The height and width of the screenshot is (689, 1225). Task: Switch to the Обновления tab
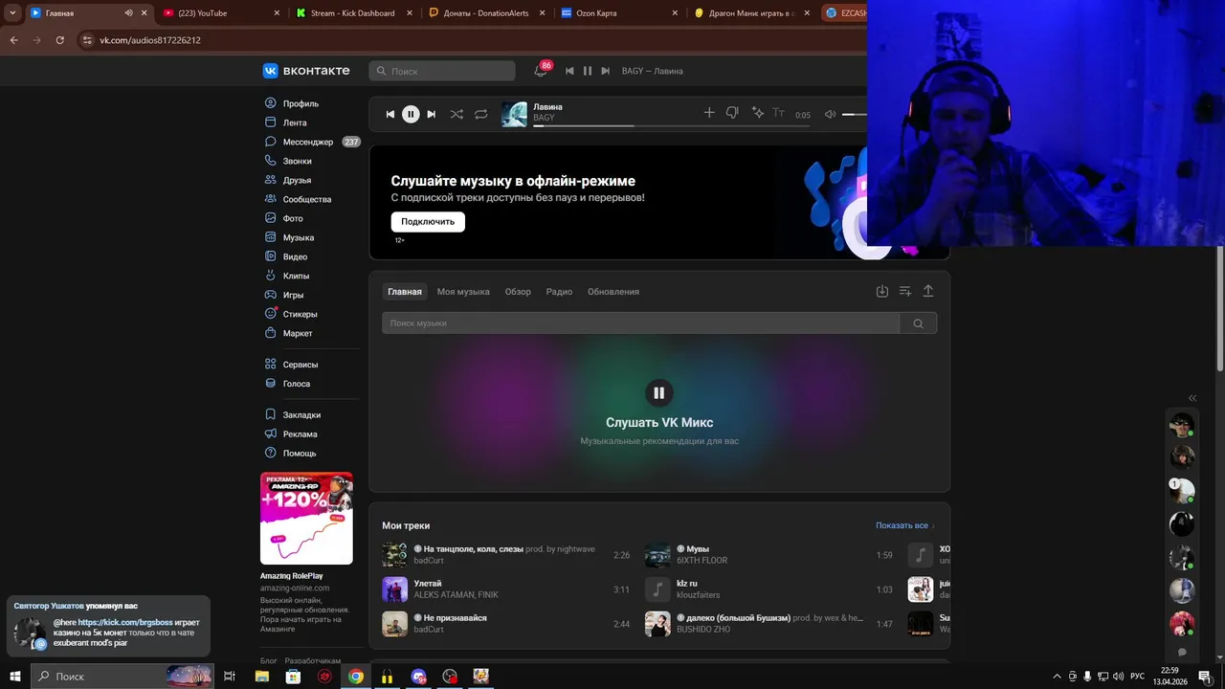tap(613, 292)
